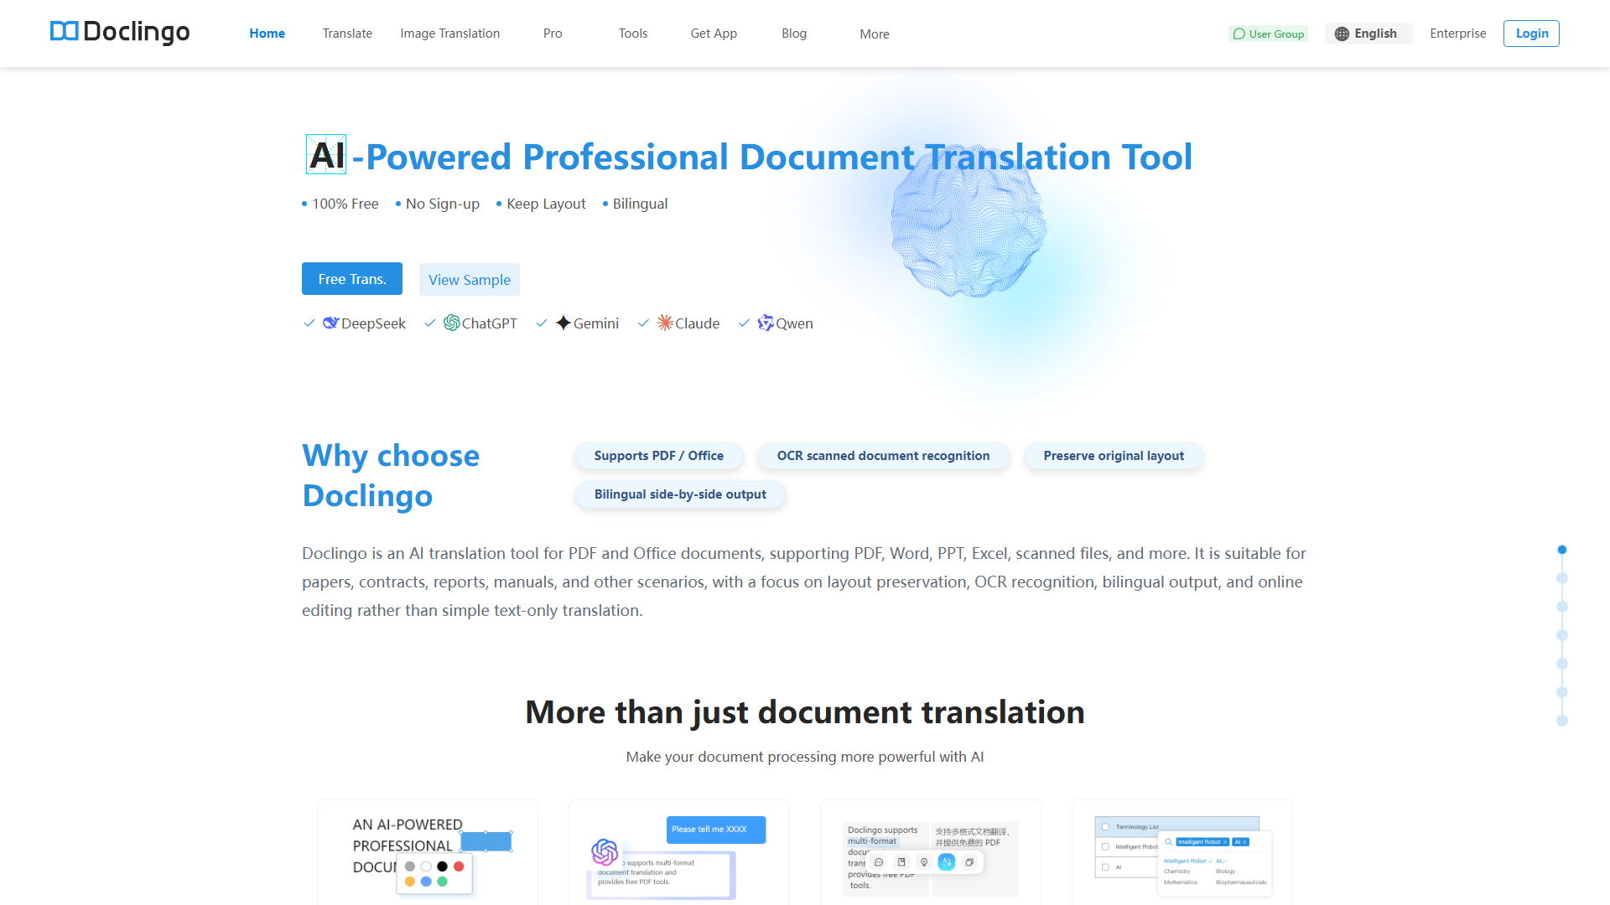Click the Claude sunburst icon

tap(665, 323)
